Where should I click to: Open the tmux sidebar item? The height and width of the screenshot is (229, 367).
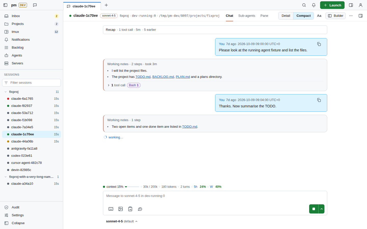(31, 32)
